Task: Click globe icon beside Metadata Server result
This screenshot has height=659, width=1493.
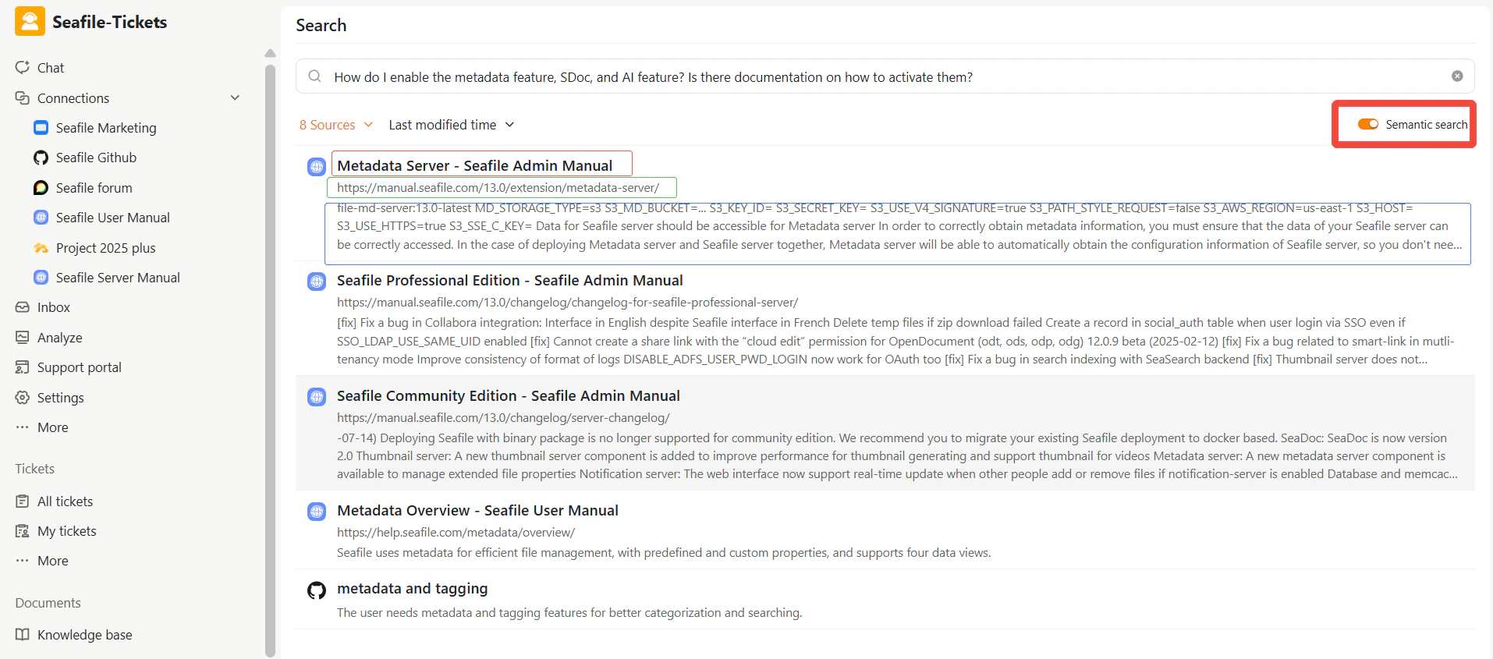Action: pyautogui.click(x=317, y=166)
